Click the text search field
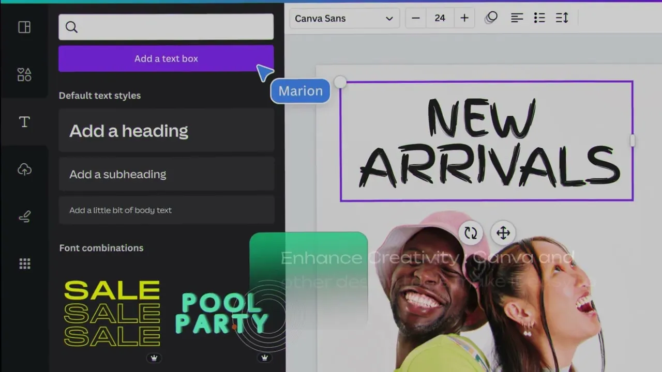Image resolution: width=662 pixels, height=372 pixels. click(166, 27)
